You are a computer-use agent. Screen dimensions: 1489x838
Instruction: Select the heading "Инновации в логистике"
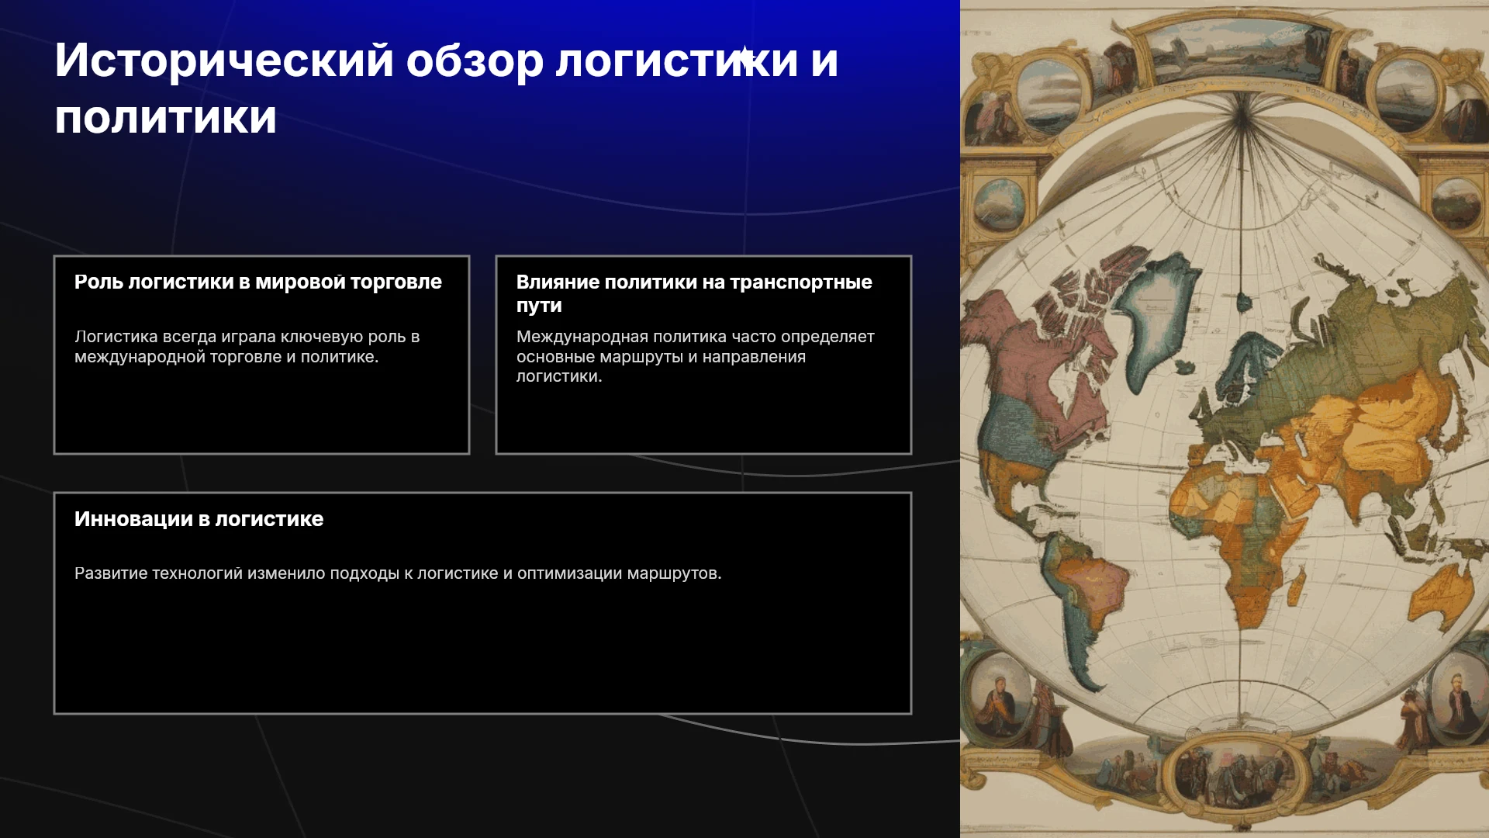point(199,519)
